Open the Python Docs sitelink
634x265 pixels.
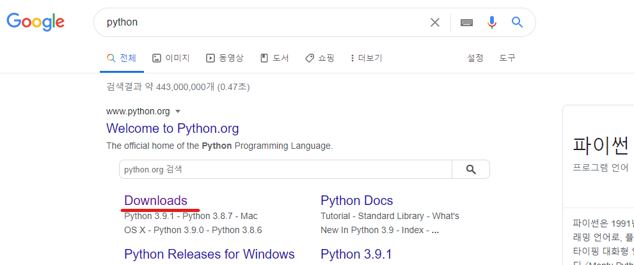click(x=356, y=201)
